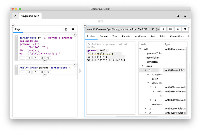Collapse rule 1 under rules
201x132 pixels.
145,70
